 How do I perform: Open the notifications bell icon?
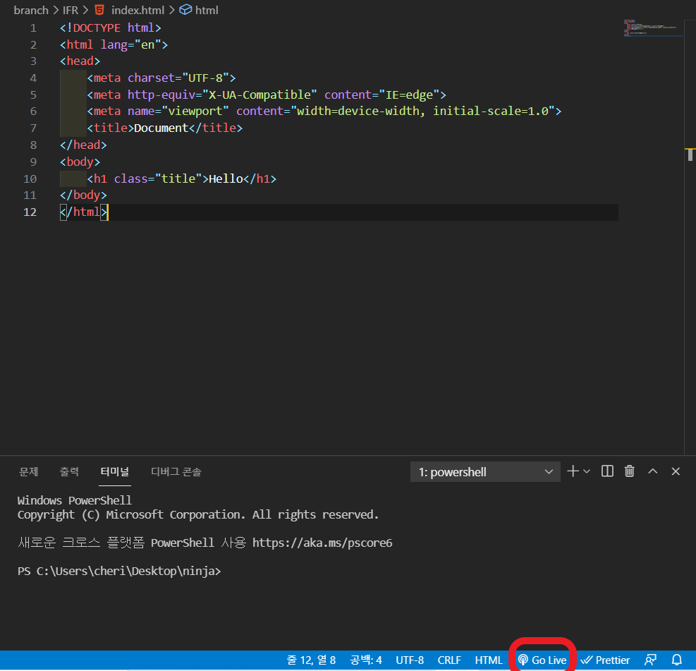pos(676,660)
